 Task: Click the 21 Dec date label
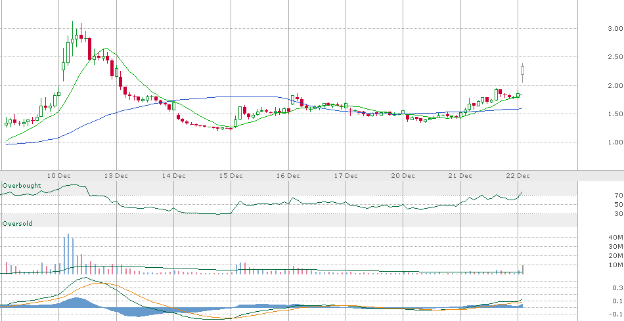coord(460,176)
